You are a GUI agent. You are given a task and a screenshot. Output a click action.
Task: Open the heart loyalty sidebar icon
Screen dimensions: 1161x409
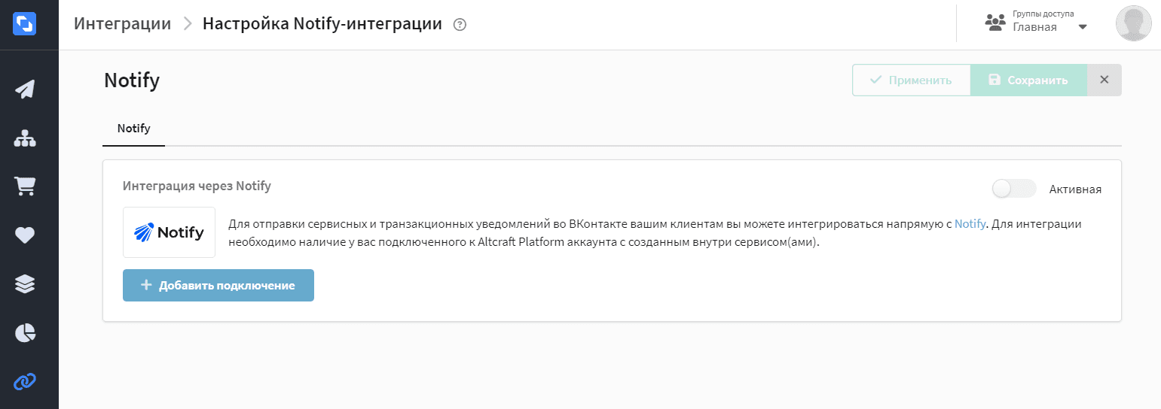coord(25,235)
